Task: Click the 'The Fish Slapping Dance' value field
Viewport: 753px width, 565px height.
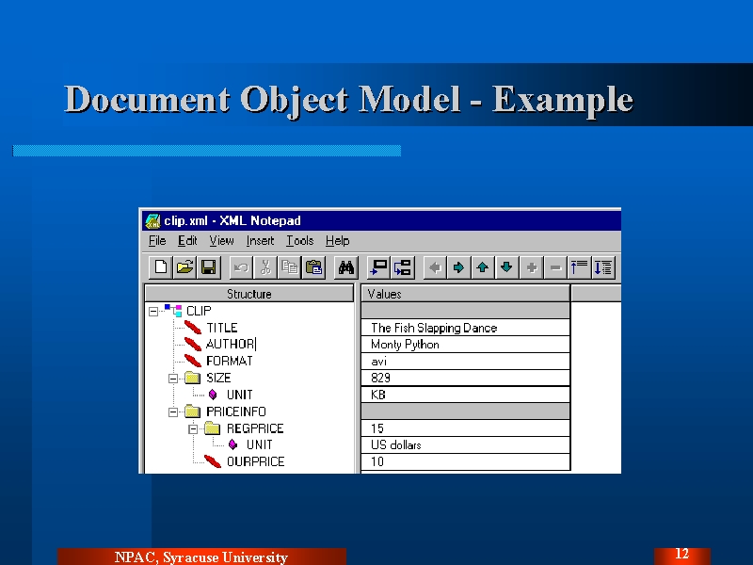Action: [465, 328]
